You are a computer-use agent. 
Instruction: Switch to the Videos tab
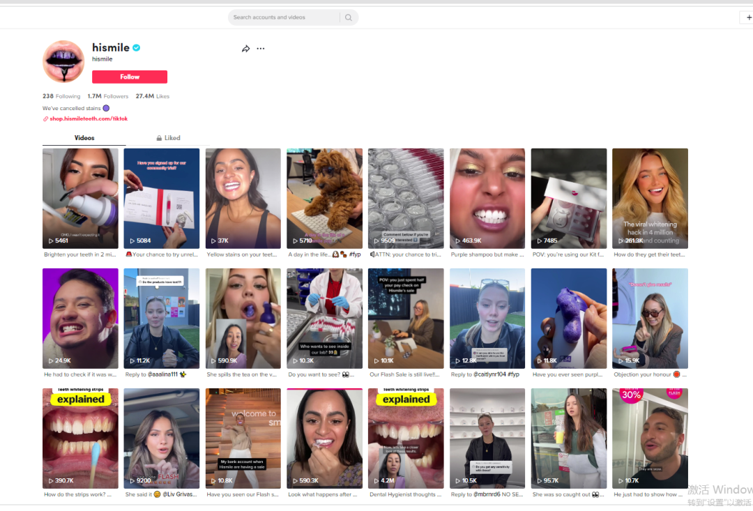click(x=84, y=138)
